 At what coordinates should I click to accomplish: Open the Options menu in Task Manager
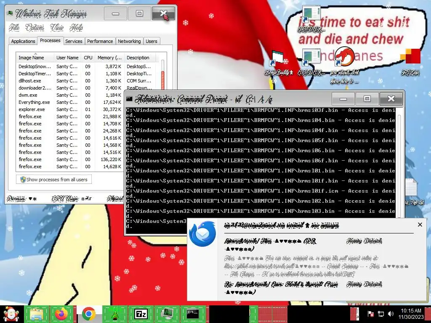pyautogui.click(x=35, y=27)
